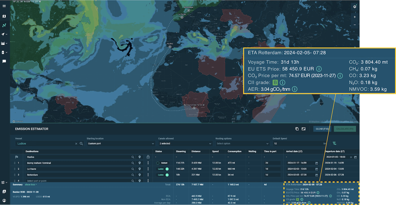
Task: Select the green performance chart icon in sidebar
Action: (4, 25)
